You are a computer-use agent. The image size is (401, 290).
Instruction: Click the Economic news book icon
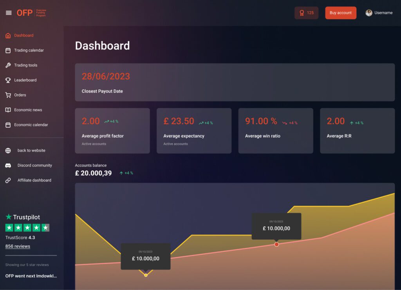point(8,110)
